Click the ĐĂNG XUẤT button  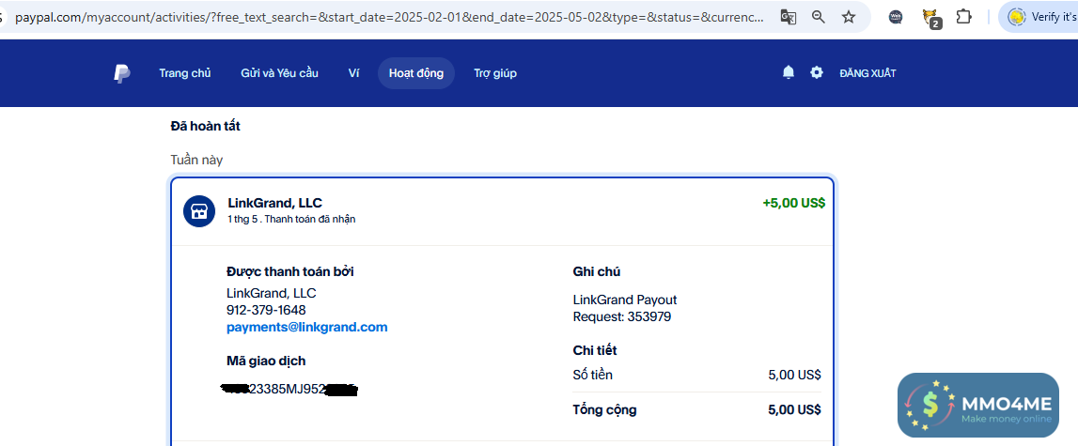click(x=867, y=73)
